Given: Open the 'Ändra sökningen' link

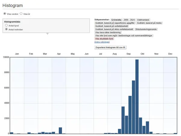Looking at the screenshot, I should point(102,42).
